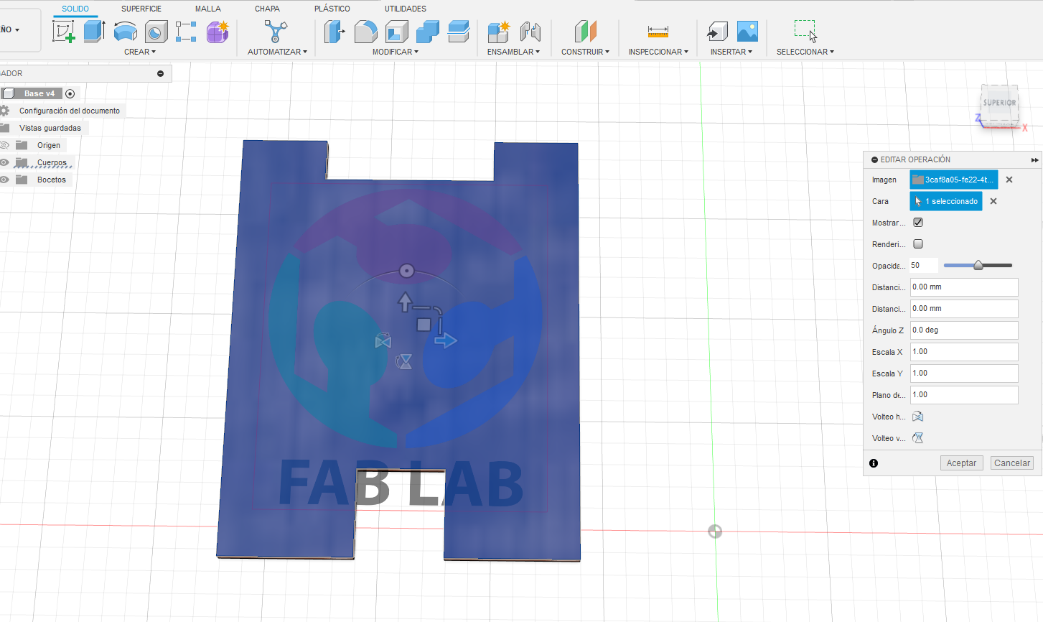Open the SELECCIONAR dropdown menu

805,52
